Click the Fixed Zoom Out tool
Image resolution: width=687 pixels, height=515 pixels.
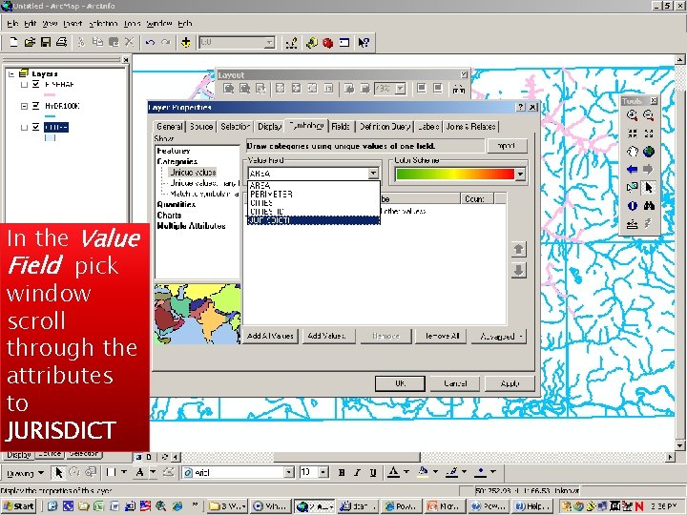[x=649, y=134]
